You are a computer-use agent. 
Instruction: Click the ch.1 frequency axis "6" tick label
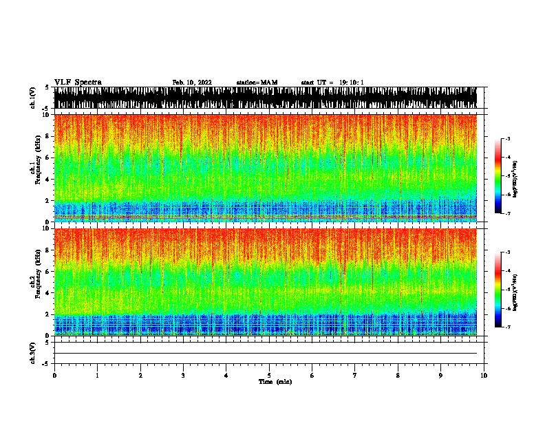(x=47, y=158)
